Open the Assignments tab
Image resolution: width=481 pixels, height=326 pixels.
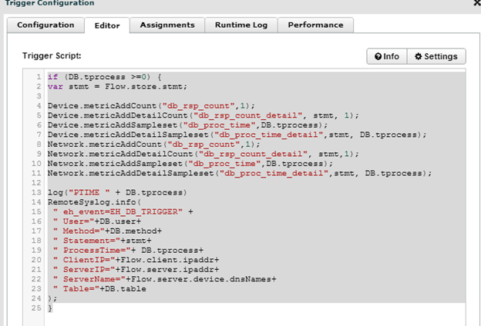pos(167,25)
